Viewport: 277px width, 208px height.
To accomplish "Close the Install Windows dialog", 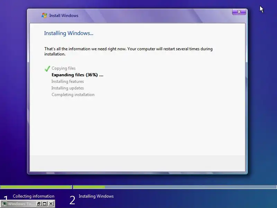I will (239, 12).
